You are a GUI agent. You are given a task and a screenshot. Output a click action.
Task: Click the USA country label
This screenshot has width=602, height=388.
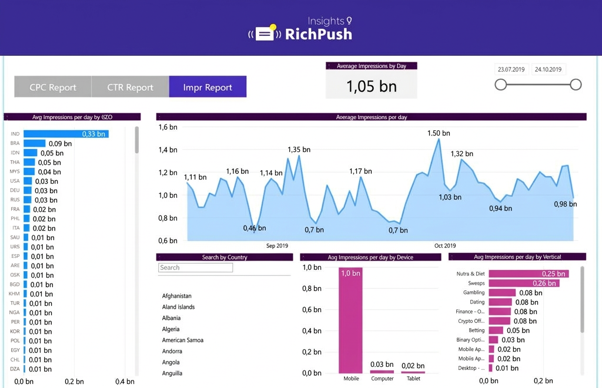coord(15,181)
